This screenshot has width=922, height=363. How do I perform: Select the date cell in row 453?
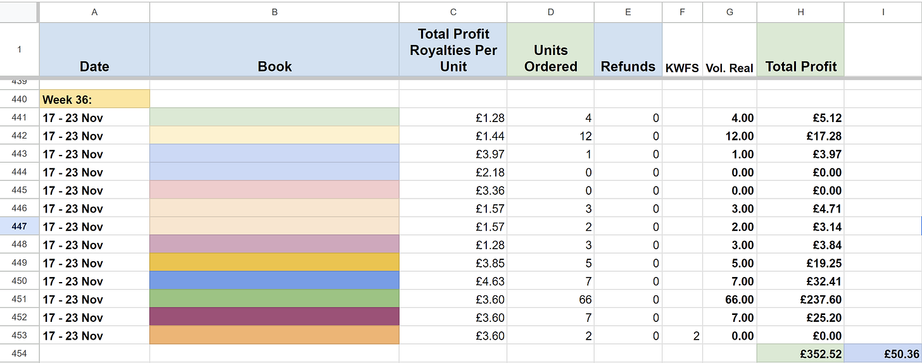[94, 336]
